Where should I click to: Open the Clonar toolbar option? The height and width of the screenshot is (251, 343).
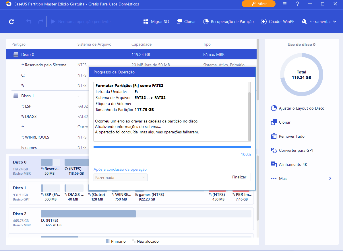pyautogui.click(x=186, y=22)
